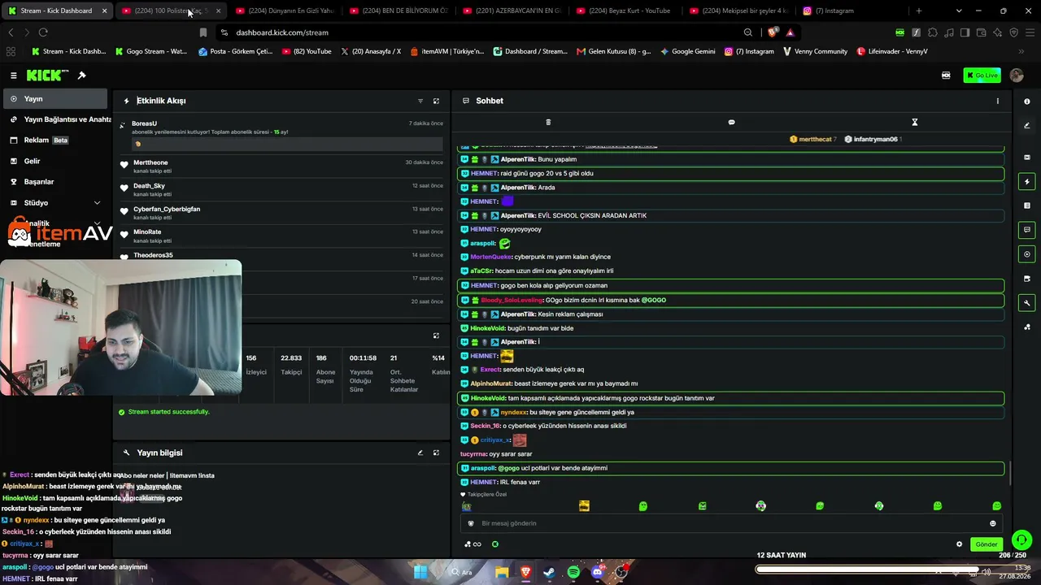
Task: Click the chat icon in right sidebar
Action: click(1027, 230)
